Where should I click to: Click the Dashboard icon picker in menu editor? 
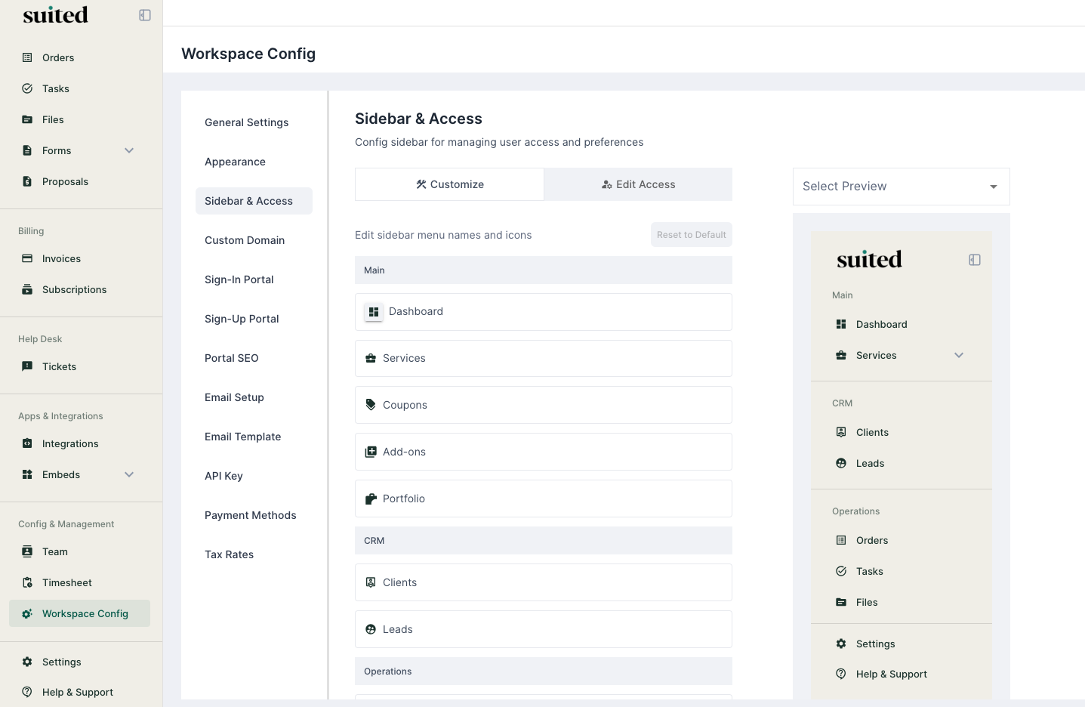pyautogui.click(x=373, y=312)
